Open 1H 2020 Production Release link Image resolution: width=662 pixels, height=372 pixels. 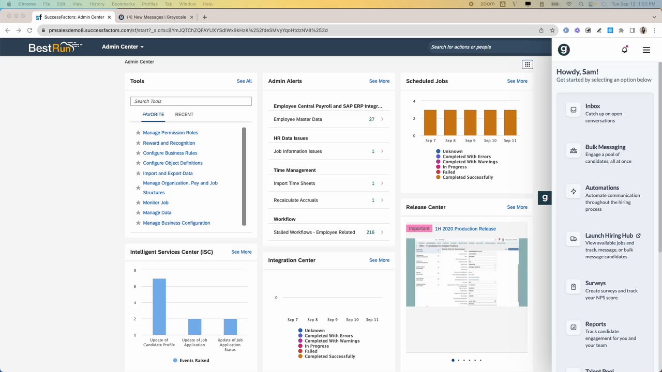[465, 229]
